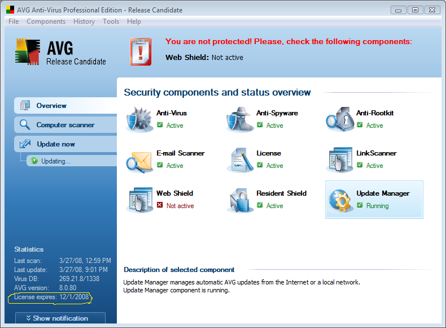Image resolution: width=446 pixels, height=328 pixels.
Task: Click the Update now arrow icon
Action: [25, 144]
